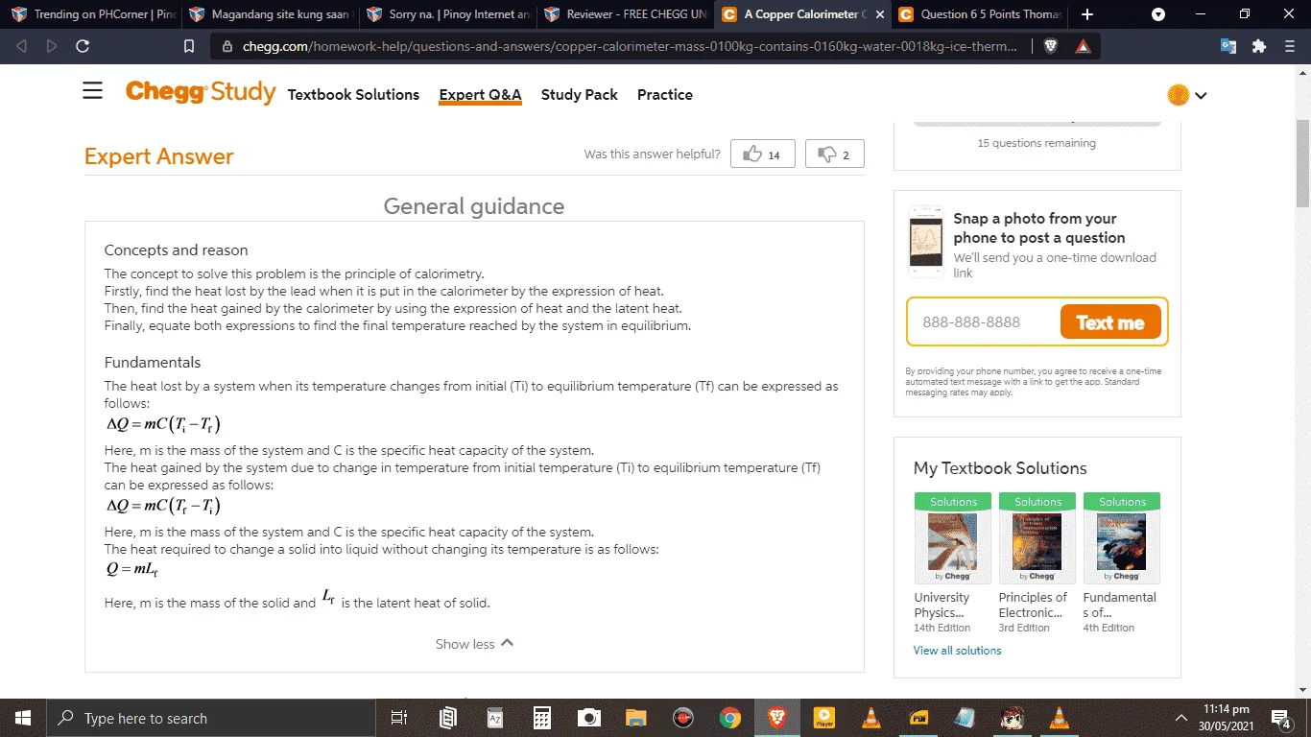Open the tab search dropdown button
The height and width of the screenshot is (737, 1311).
point(1158,14)
